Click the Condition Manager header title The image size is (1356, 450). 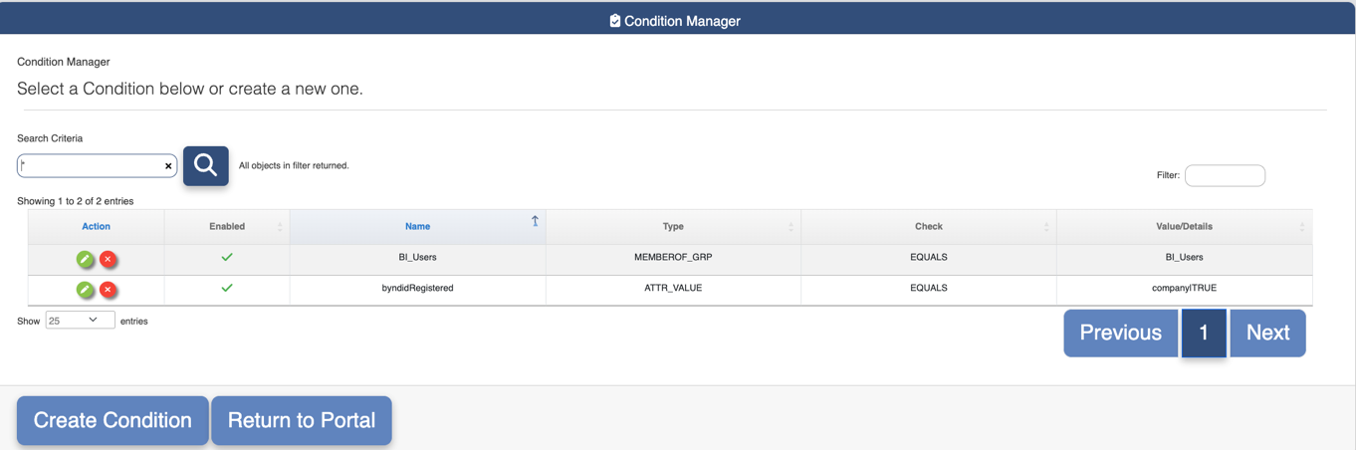click(682, 20)
